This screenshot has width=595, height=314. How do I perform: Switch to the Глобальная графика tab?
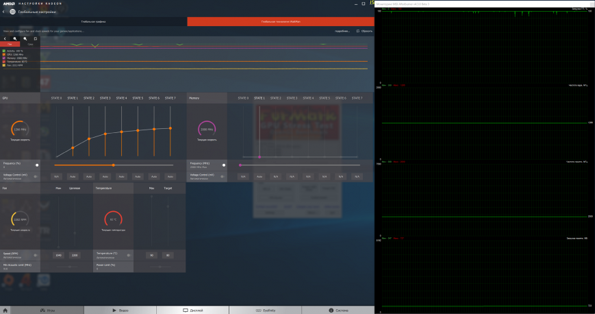pos(93,22)
